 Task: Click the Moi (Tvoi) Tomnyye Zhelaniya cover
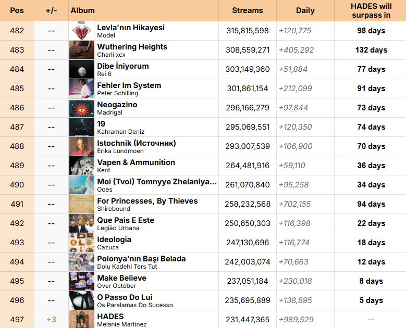click(82, 185)
